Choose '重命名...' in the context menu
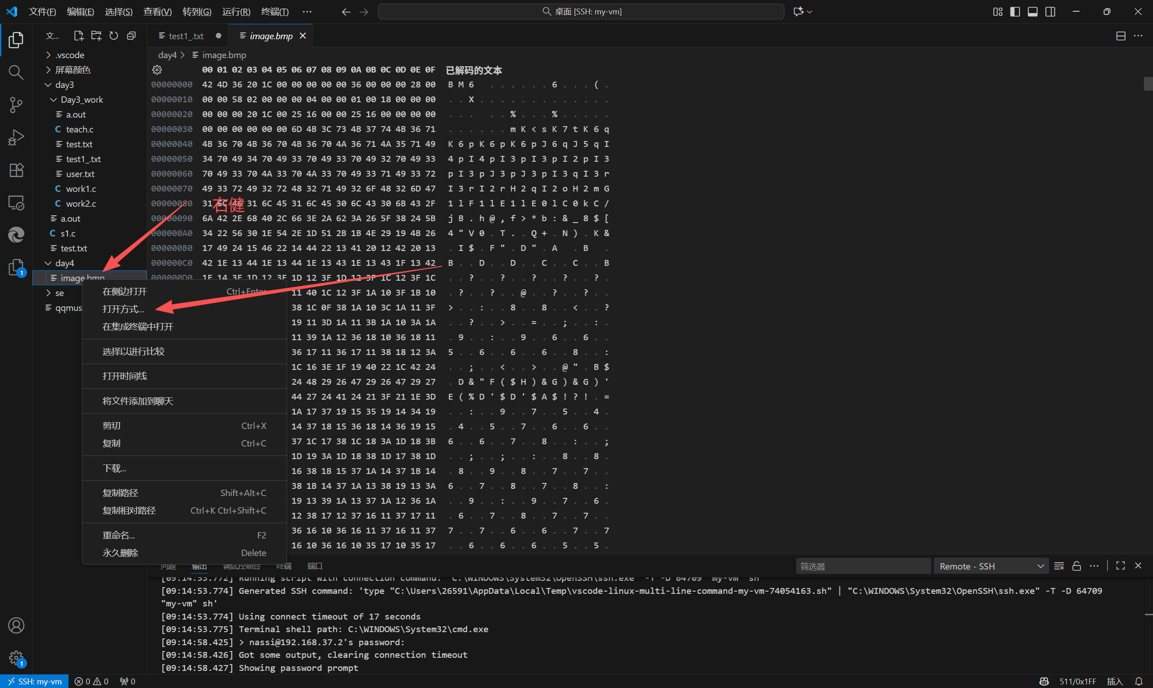The height and width of the screenshot is (688, 1153). click(118, 535)
